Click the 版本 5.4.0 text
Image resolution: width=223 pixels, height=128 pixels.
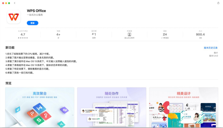click(214, 56)
